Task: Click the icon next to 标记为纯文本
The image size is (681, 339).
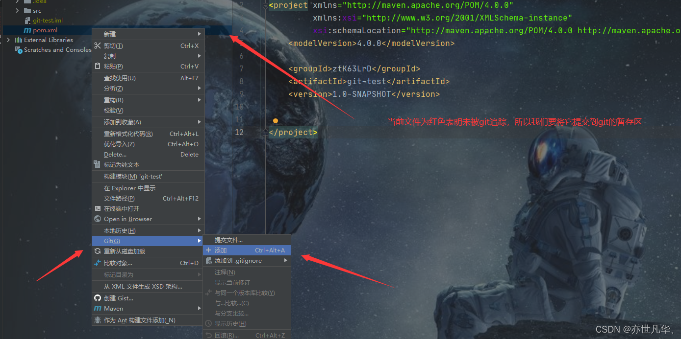Action: click(98, 164)
